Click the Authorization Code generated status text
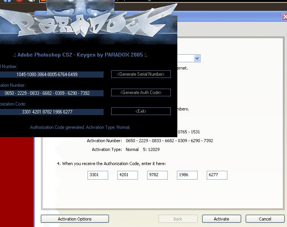Viewport: 287px width, 227px height. [x=80, y=127]
